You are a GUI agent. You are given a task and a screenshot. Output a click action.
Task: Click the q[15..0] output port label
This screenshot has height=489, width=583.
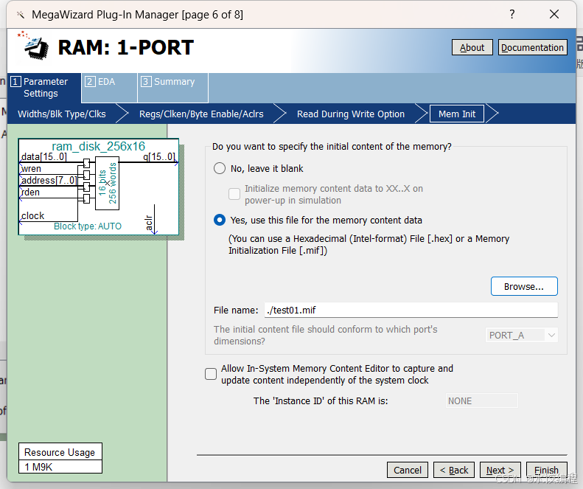(x=159, y=156)
